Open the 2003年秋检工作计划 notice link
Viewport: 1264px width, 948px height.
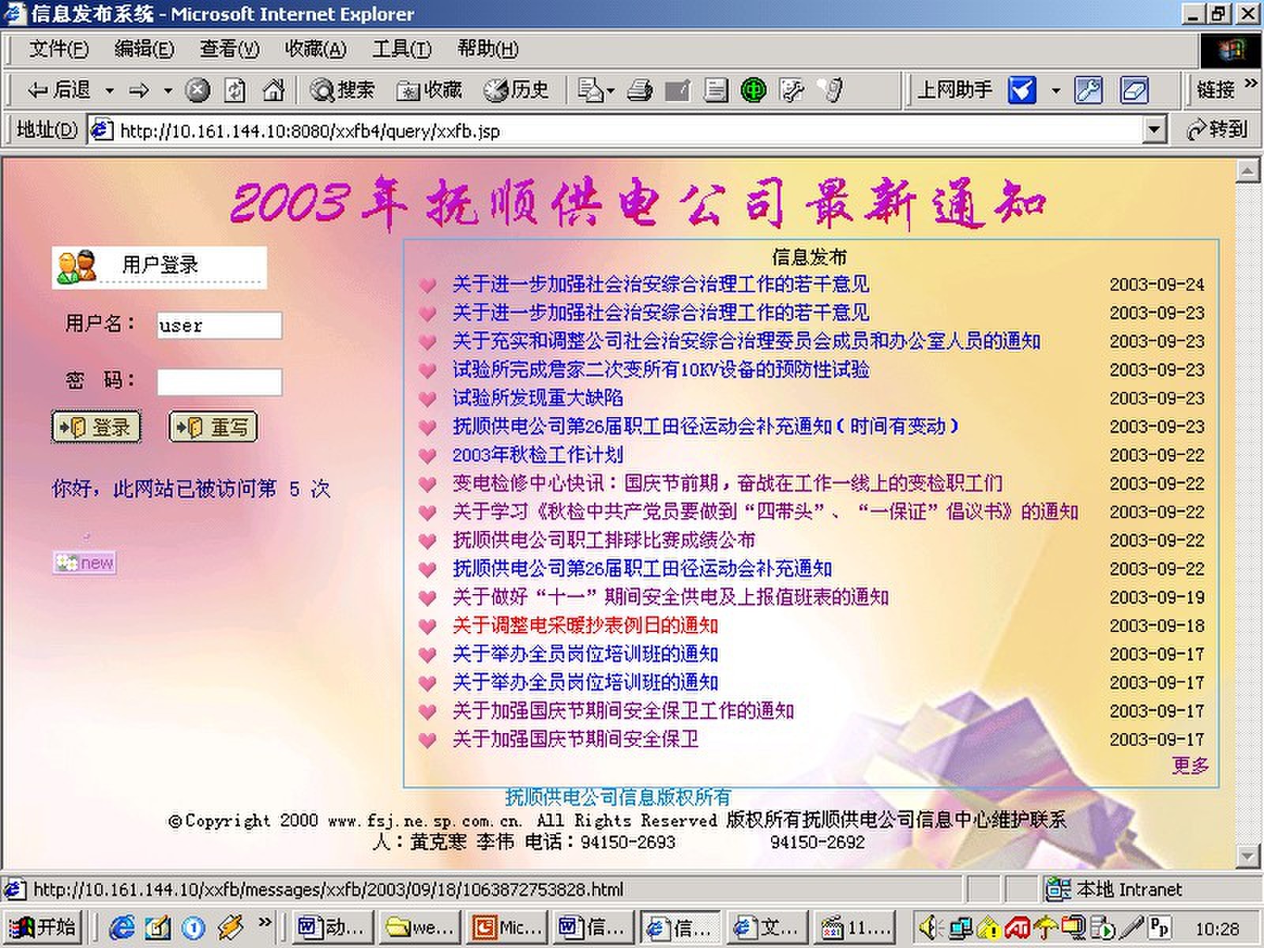tap(537, 455)
